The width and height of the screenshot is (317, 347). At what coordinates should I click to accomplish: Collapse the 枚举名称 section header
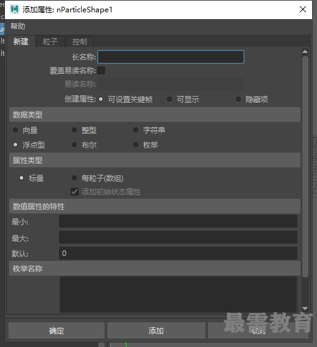pyautogui.click(x=155, y=268)
